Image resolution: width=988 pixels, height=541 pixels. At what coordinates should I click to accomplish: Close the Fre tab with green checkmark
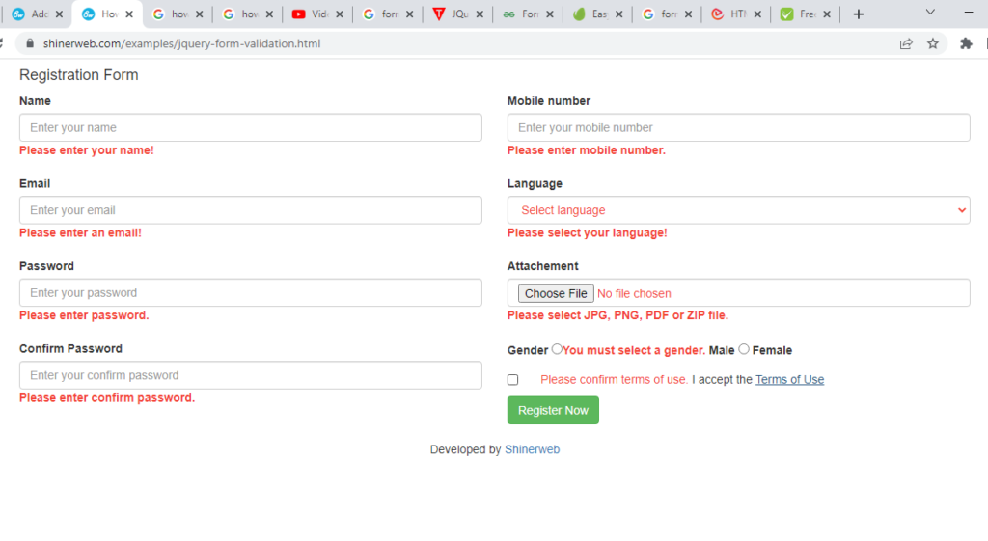[x=826, y=14]
